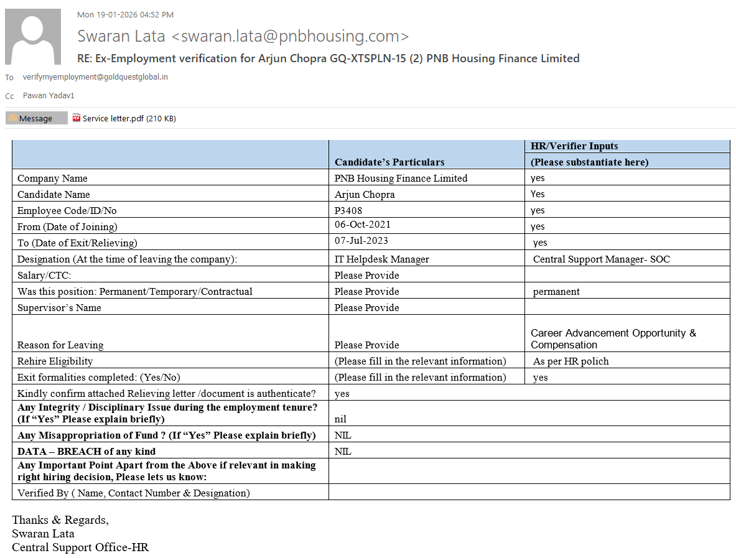Click 'Candidate Name' row label
Viewport: 736px width, 558px height.
click(54, 194)
